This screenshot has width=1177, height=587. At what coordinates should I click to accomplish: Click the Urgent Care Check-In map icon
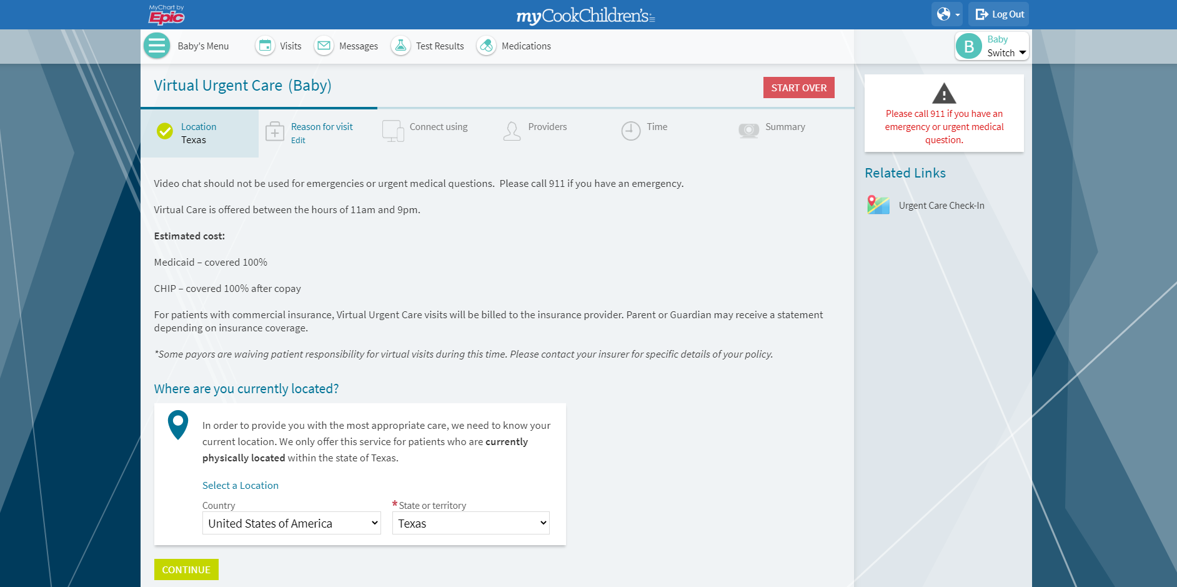pos(878,205)
